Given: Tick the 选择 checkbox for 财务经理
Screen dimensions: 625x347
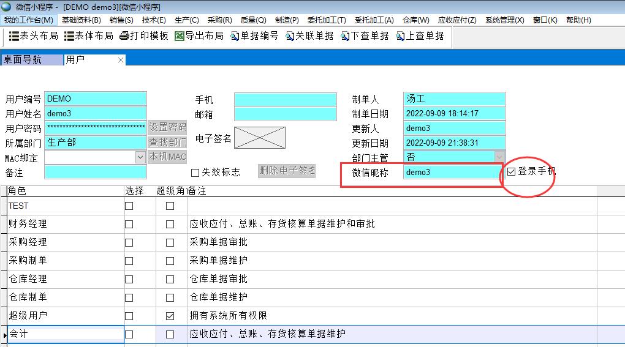Looking at the screenshot, I should [x=129, y=224].
